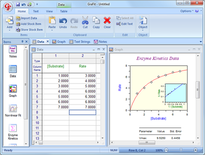205x155 pixels.
Task: Click the Cut scissors icon
Action: 85,20
